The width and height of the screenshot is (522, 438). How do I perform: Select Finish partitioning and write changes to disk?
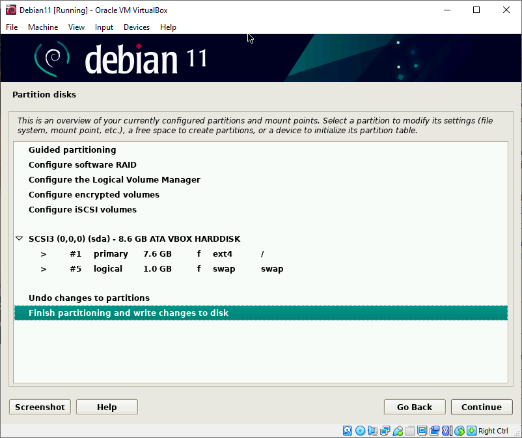pyautogui.click(x=261, y=313)
